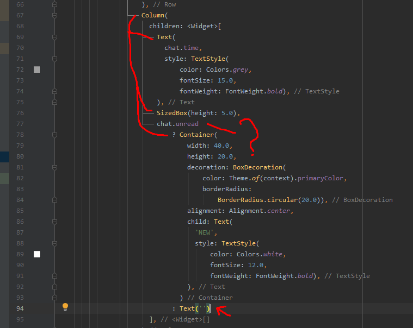Click the fold end marker on line 84
413x328 pixels.
pos(54,200)
